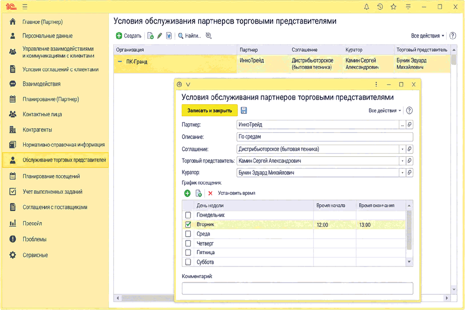Screen dimensions: 465x310
Task: Click the notifications bell icon
Action: pyautogui.click(x=367, y=7)
